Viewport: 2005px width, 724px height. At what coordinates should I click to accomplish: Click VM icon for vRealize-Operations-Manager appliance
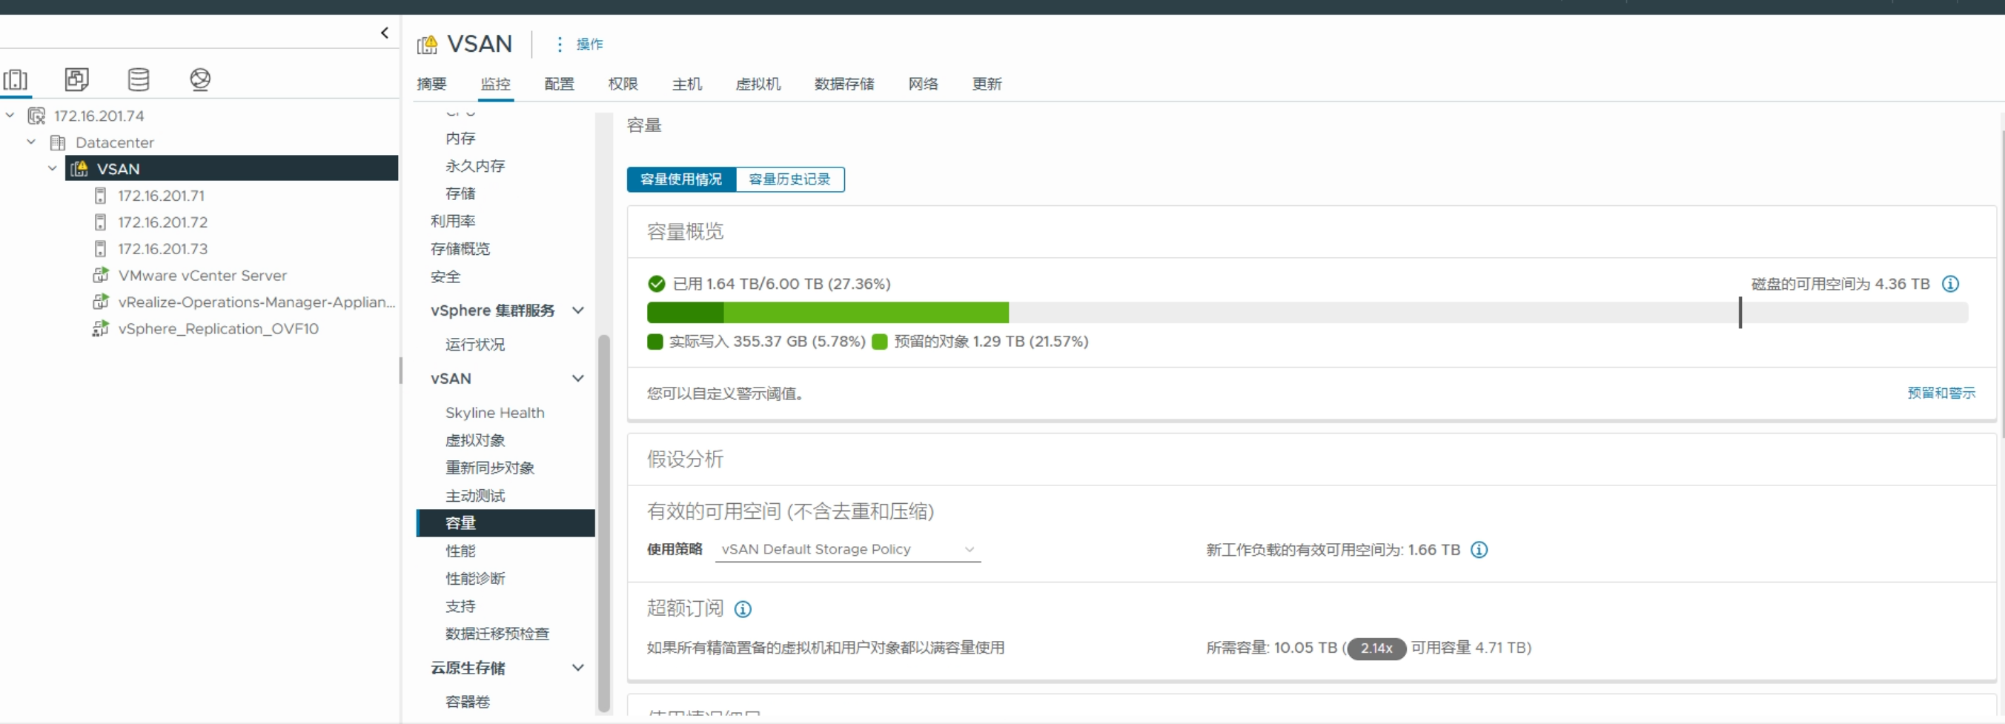(x=100, y=302)
